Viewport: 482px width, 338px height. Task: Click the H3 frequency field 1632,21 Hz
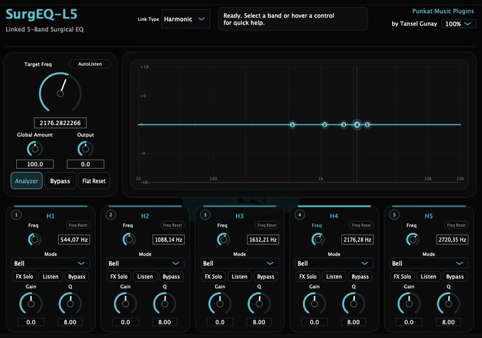point(263,240)
